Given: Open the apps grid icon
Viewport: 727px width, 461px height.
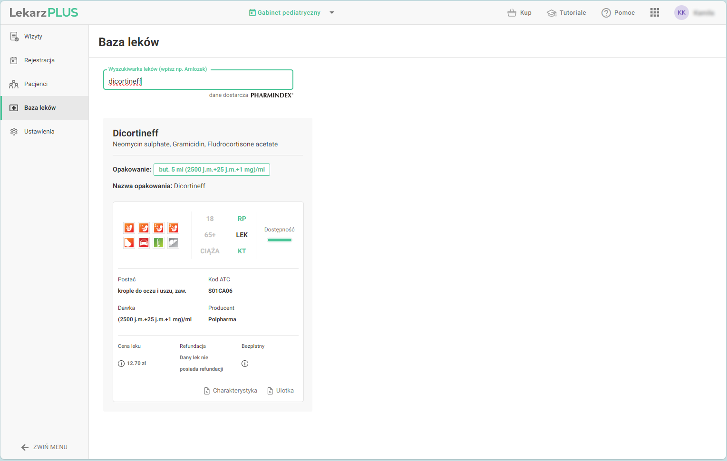Looking at the screenshot, I should click(x=654, y=13).
